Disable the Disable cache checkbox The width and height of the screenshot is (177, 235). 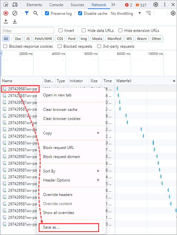point(80,13)
